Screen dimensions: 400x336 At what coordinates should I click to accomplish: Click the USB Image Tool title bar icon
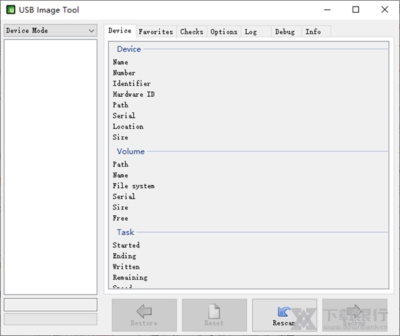(x=11, y=9)
